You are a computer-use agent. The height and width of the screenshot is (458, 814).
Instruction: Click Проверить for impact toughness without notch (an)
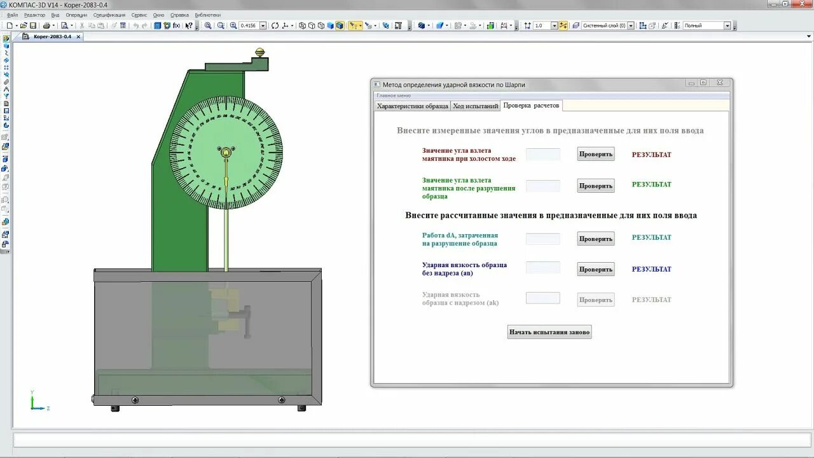coord(596,269)
